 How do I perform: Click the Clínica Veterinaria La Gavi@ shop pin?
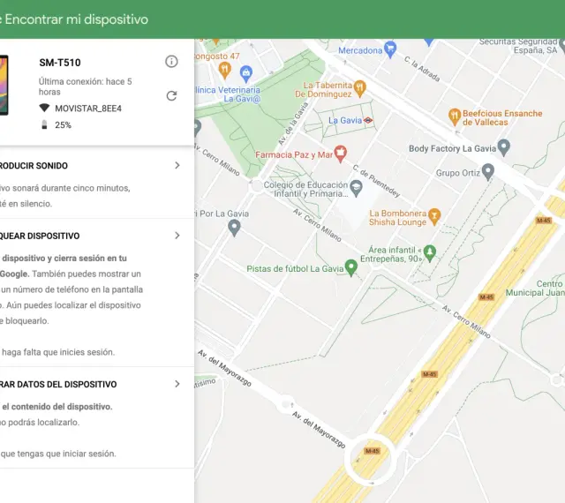(x=246, y=74)
